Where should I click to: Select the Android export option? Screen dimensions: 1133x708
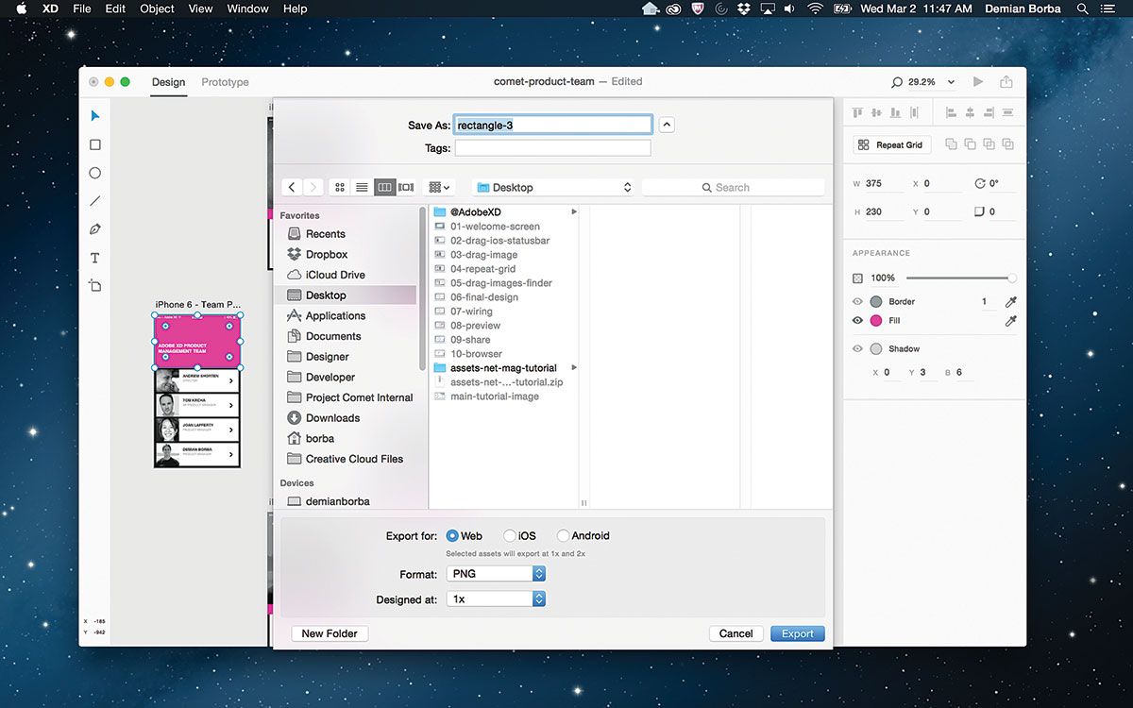click(564, 534)
